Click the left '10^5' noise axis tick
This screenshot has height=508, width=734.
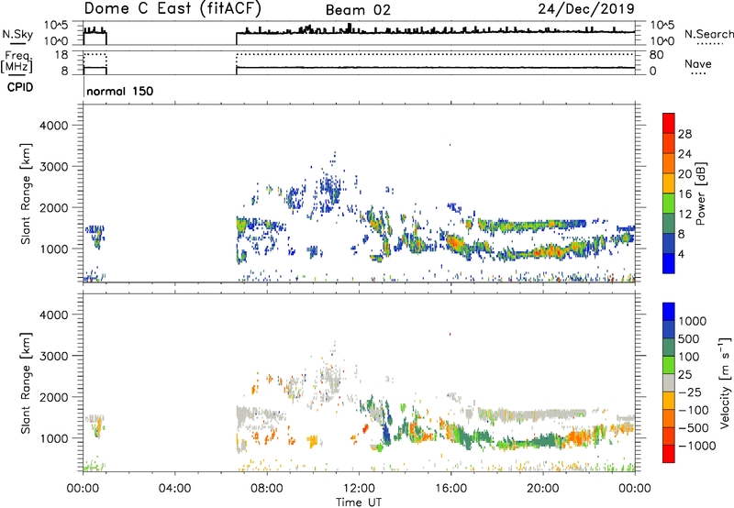[57, 26]
